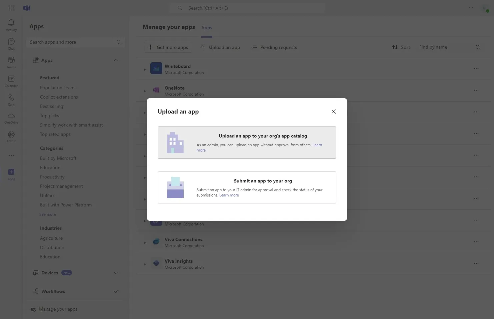Open profile avatar in top right
Screen dimensions: 494x319
coord(485,8)
